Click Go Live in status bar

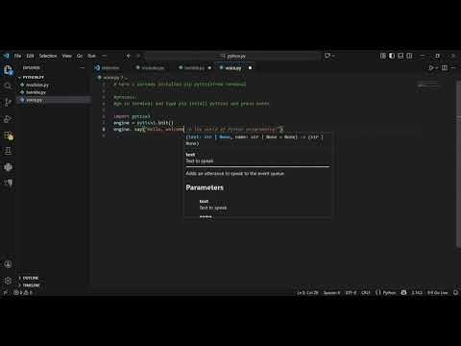click(437, 292)
